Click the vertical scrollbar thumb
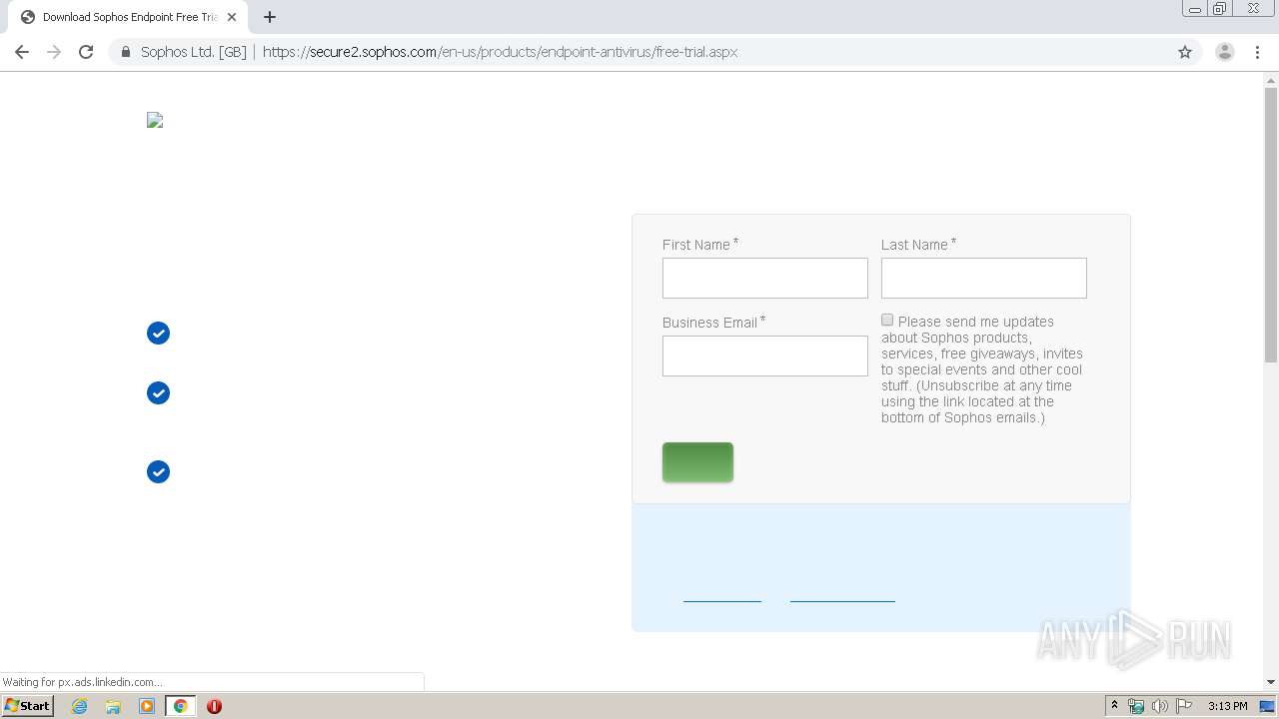This screenshot has width=1279, height=719. coord(1271,226)
